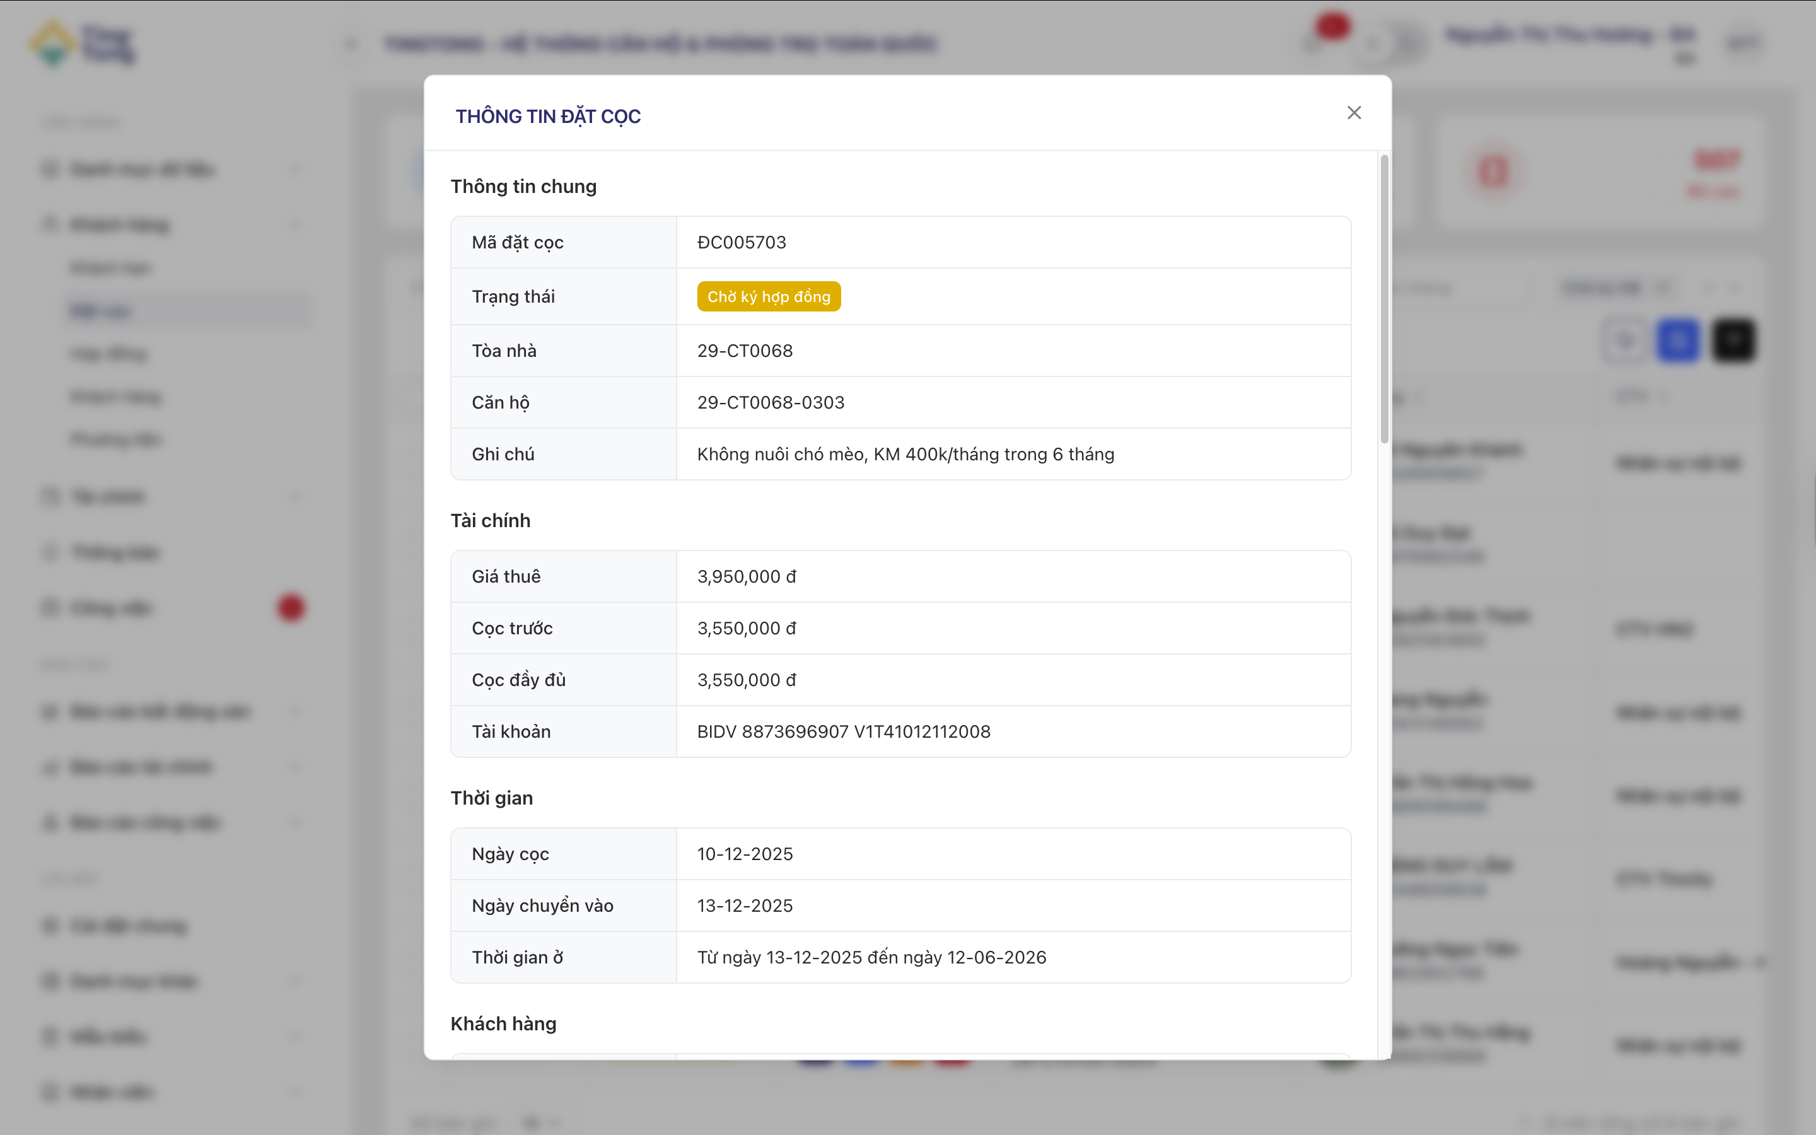This screenshot has width=1816, height=1135.
Task: Click the Giá thuê amount 3,950,000 đ
Action: click(x=747, y=576)
